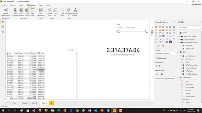Click the Add drillthrough fields here well
Image resolution: width=202 pixels, height=113 pixels.
point(165,78)
